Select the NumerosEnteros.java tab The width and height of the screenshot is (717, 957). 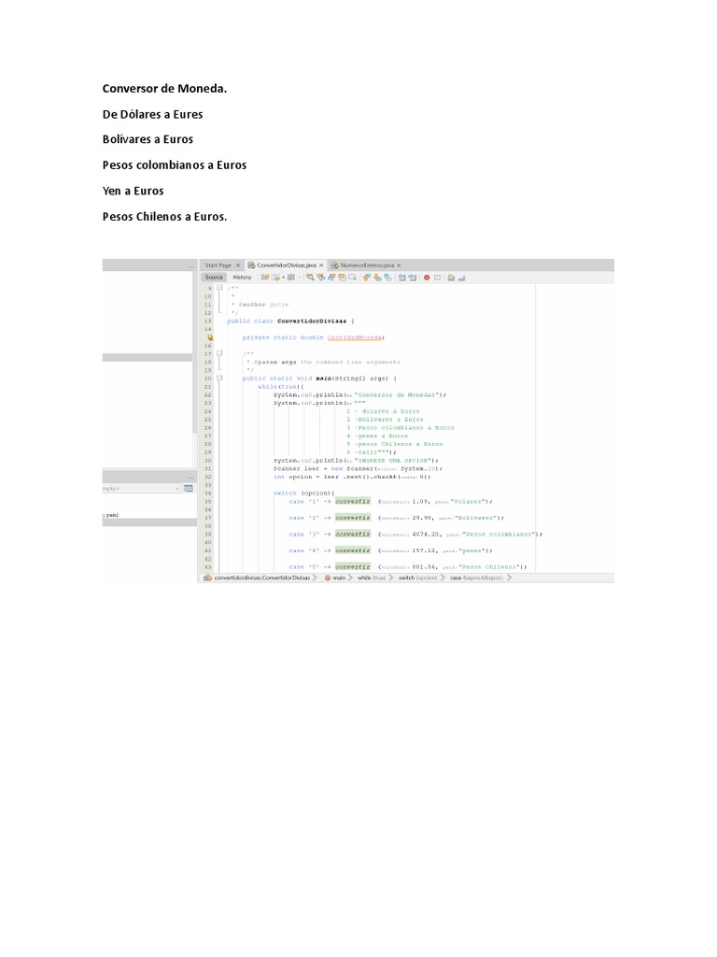(x=367, y=265)
